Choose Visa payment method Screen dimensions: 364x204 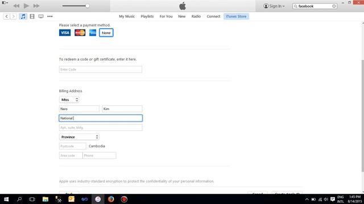point(65,33)
